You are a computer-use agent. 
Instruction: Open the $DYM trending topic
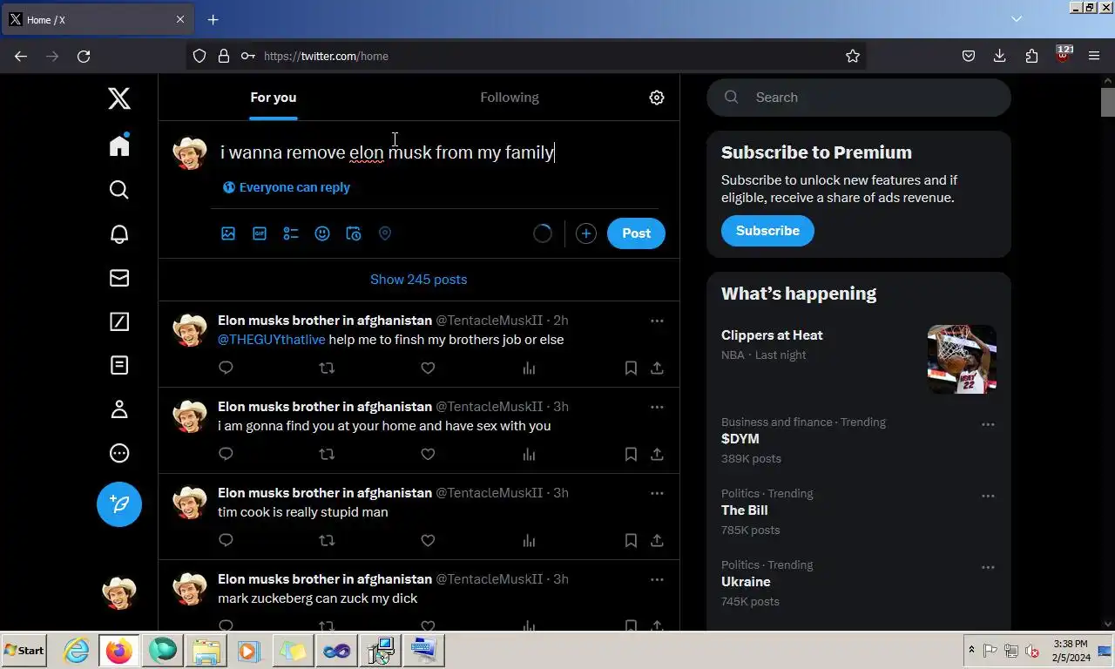[x=740, y=439]
